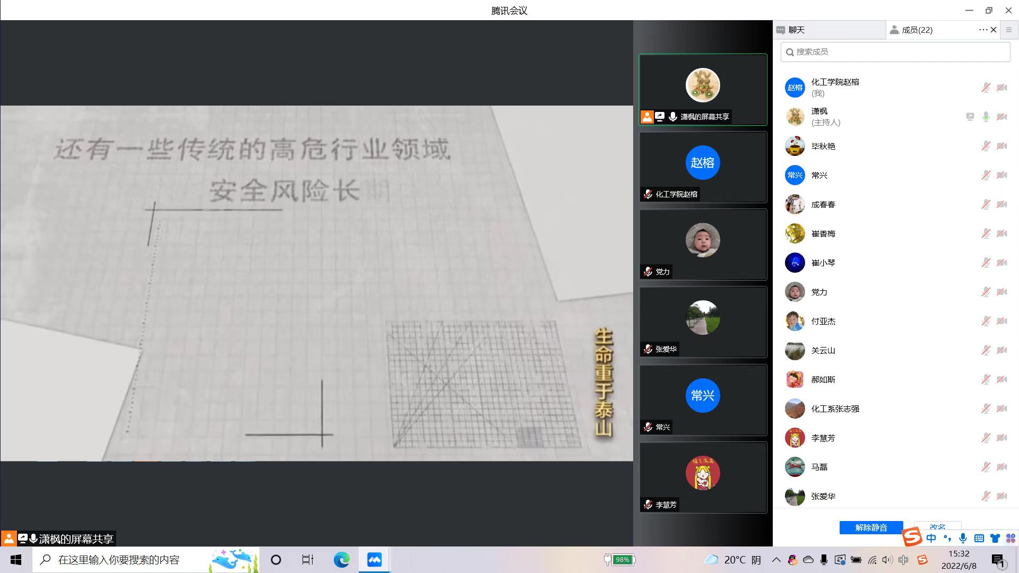Open Microsoft Edge from the taskbar
Image resolution: width=1019 pixels, height=573 pixels.
[x=341, y=560]
